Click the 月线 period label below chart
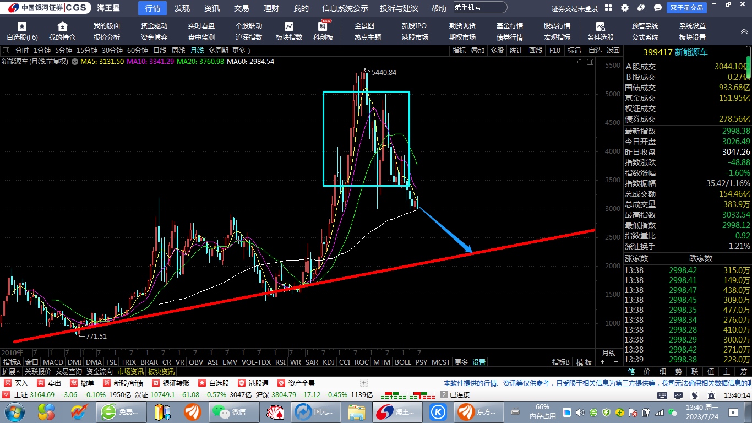This screenshot has width=752, height=423. coord(608,352)
